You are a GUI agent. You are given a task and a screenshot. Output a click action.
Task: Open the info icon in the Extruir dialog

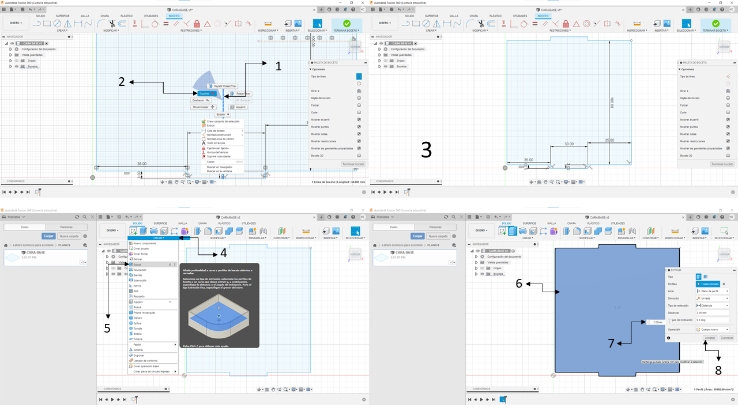click(668, 338)
